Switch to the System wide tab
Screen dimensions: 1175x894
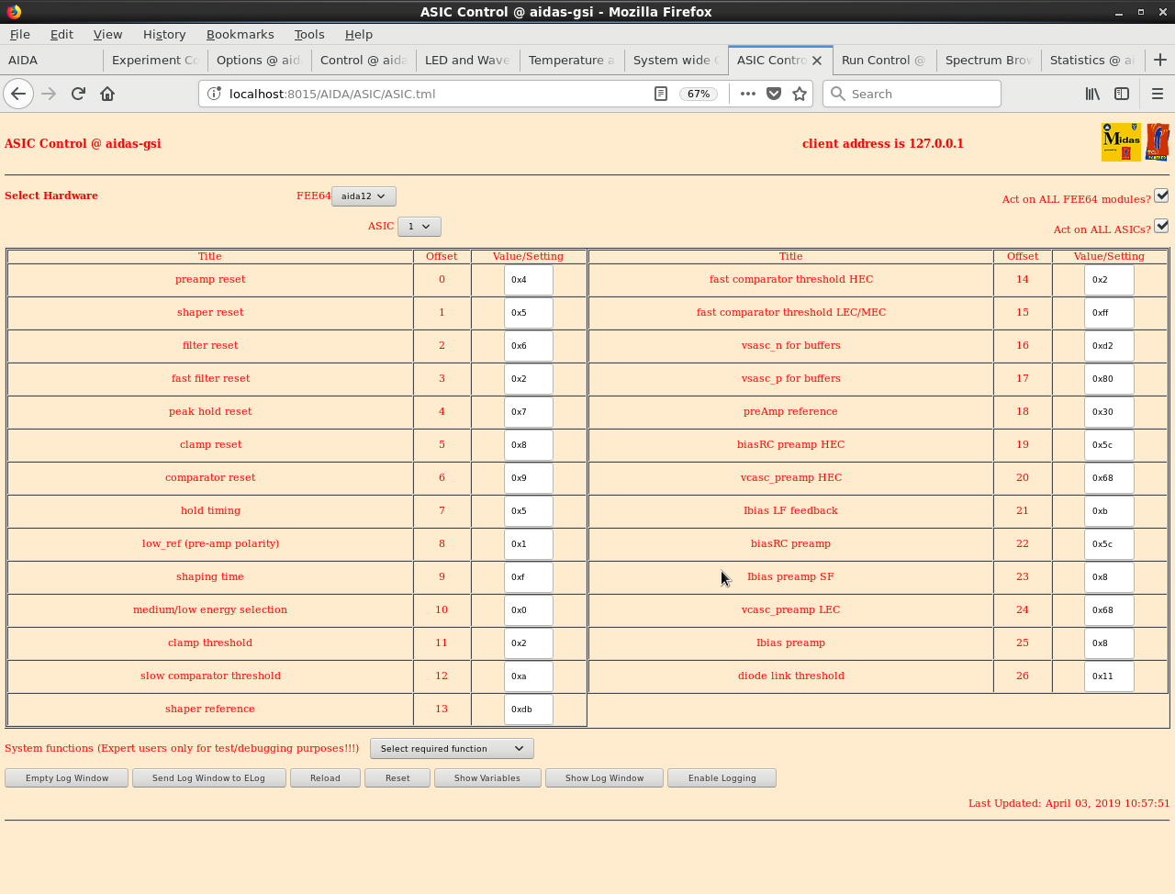tap(677, 61)
